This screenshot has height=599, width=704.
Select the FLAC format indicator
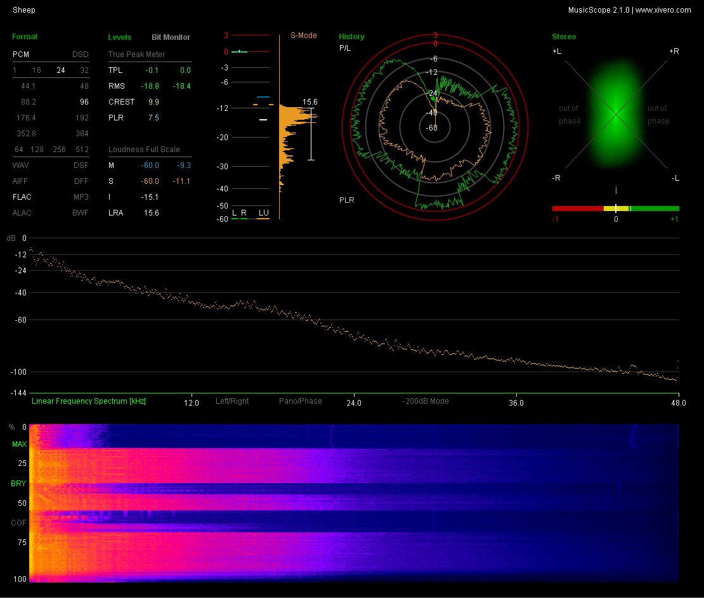pyautogui.click(x=22, y=197)
